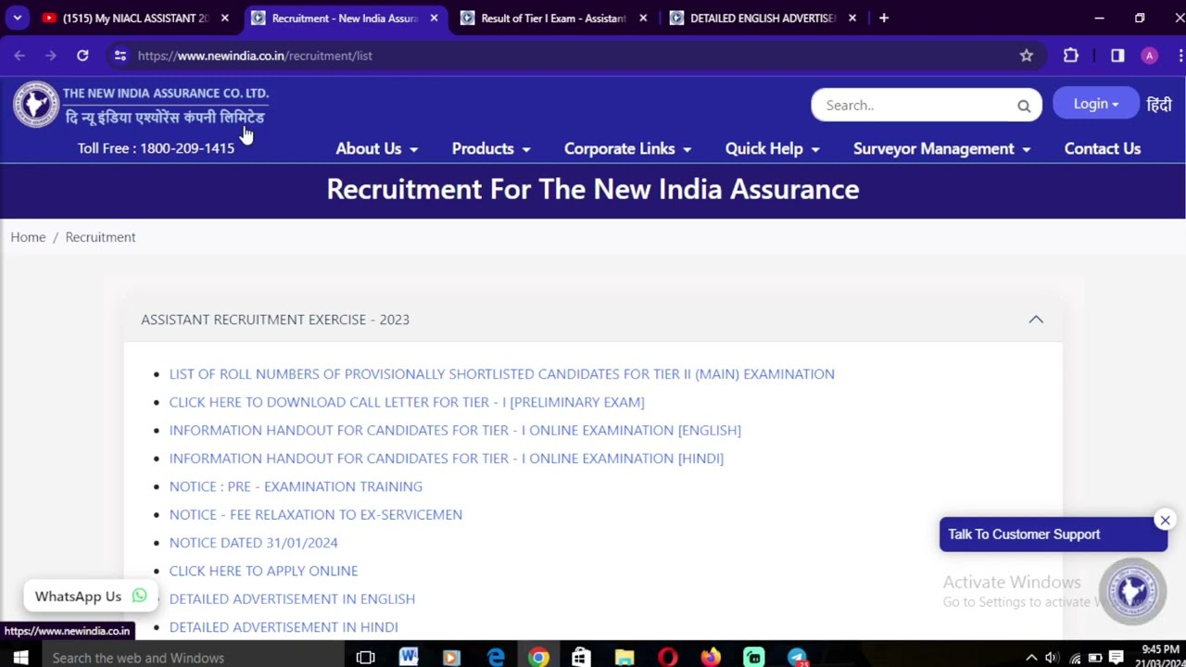The image size is (1186, 667).
Task: Click the toll free number 1800-209-1415
Action: coord(187,148)
